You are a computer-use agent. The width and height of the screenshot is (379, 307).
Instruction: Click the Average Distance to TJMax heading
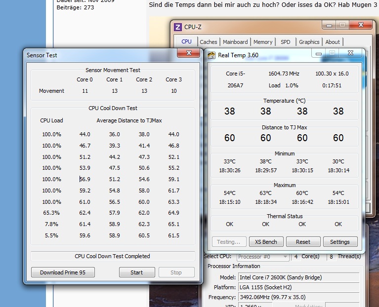(x=129, y=120)
